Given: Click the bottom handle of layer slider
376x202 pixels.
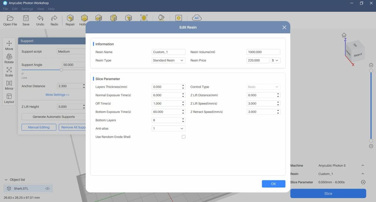Looking at the screenshot, I should click(x=371, y=141).
